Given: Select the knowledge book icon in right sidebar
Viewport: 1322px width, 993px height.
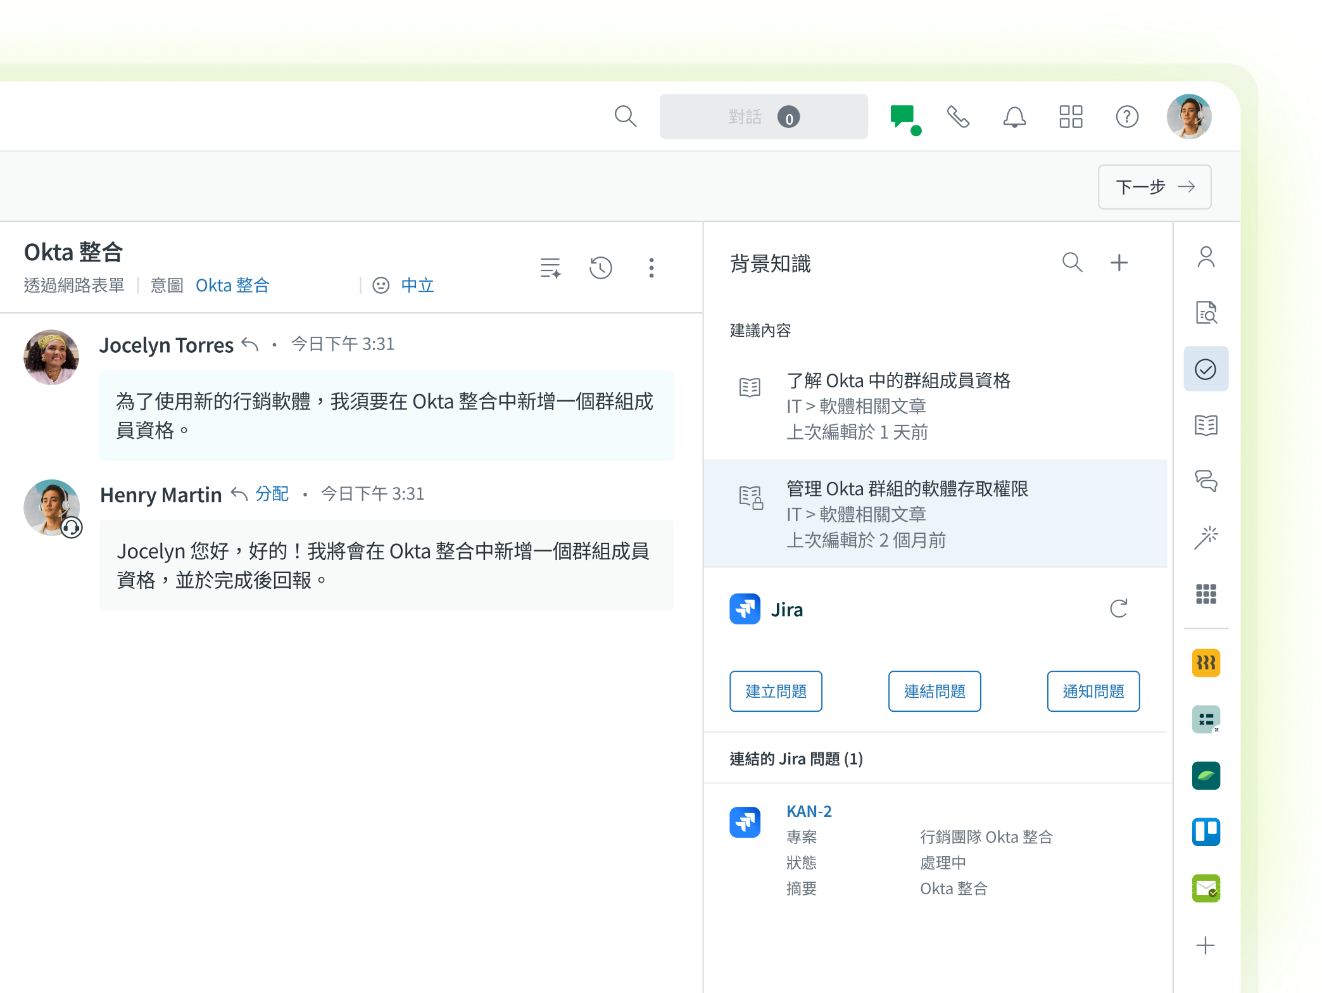Looking at the screenshot, I should 1206,426.
